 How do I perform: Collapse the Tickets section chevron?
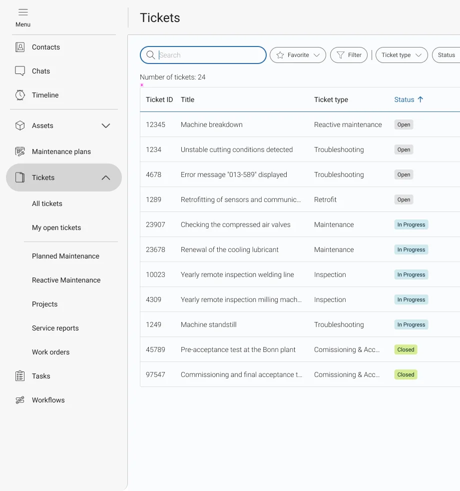[106, 177]
